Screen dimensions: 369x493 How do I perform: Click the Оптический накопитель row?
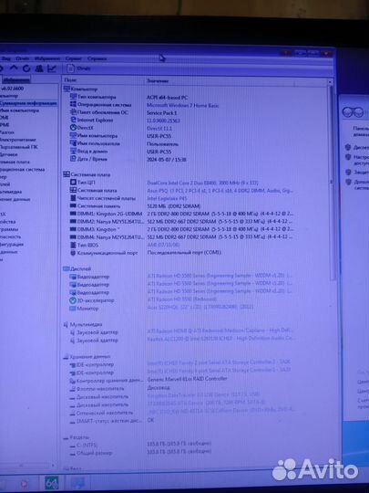pos(182,413)
